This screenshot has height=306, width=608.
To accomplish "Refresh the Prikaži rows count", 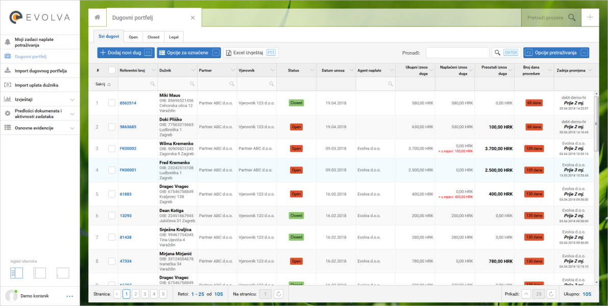I will coord(552,294).
